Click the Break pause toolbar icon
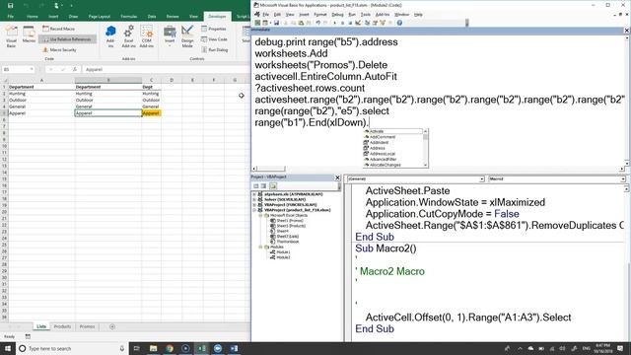This screenshot has width=631, height=355. 342,23
